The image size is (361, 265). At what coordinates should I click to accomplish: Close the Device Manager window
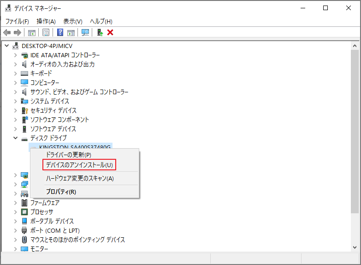[349, 8]
